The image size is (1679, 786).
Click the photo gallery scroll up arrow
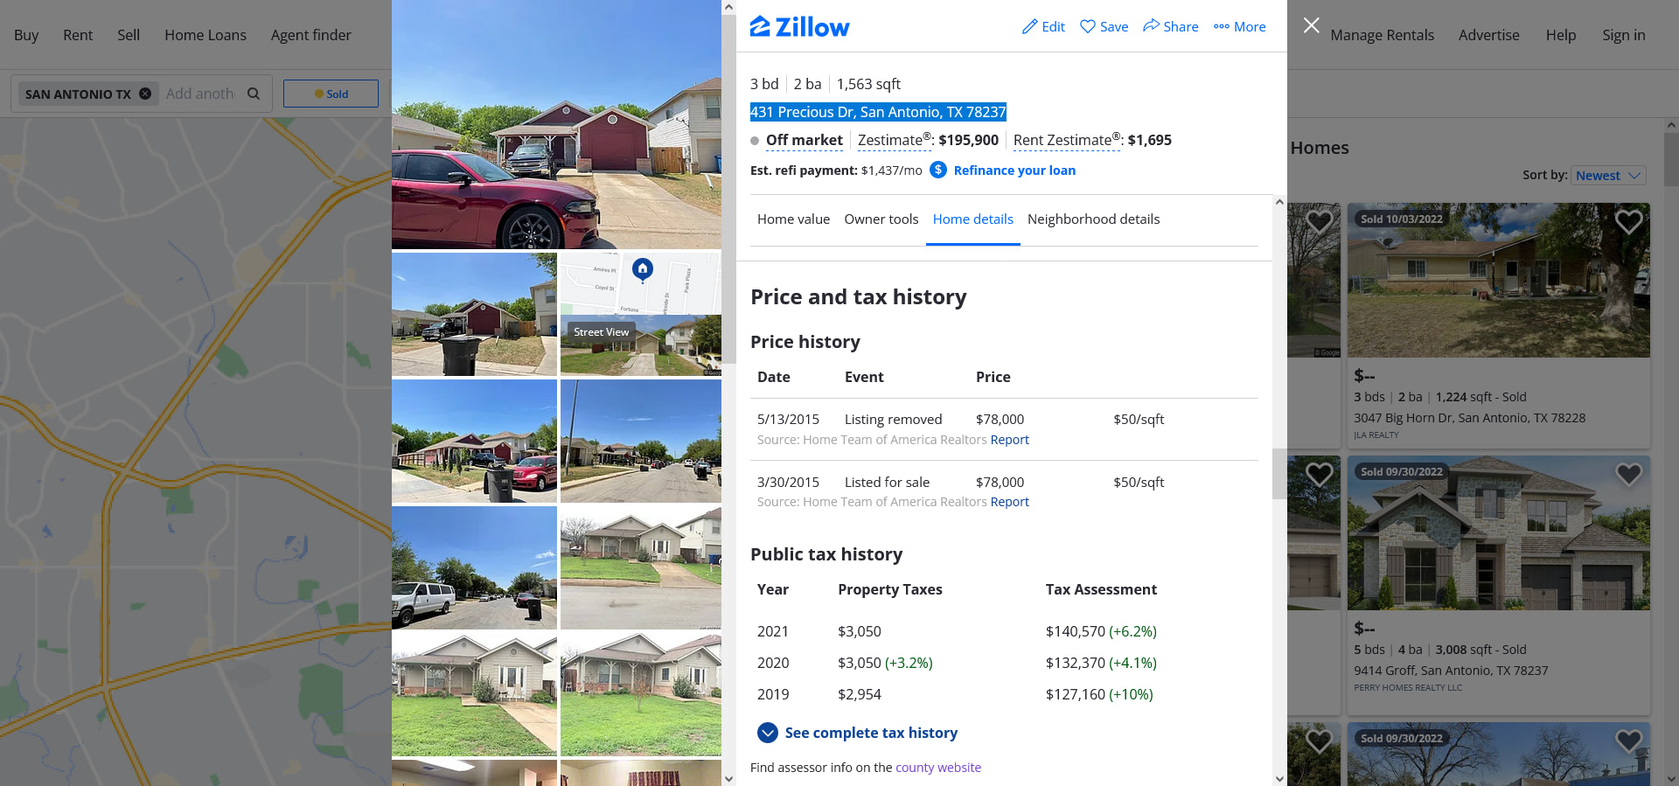[x=728, y=7]
